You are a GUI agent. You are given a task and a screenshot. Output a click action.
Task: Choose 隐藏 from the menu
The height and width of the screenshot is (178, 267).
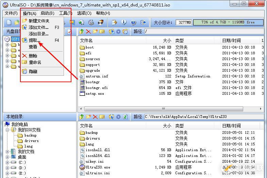tap(42, 72)
